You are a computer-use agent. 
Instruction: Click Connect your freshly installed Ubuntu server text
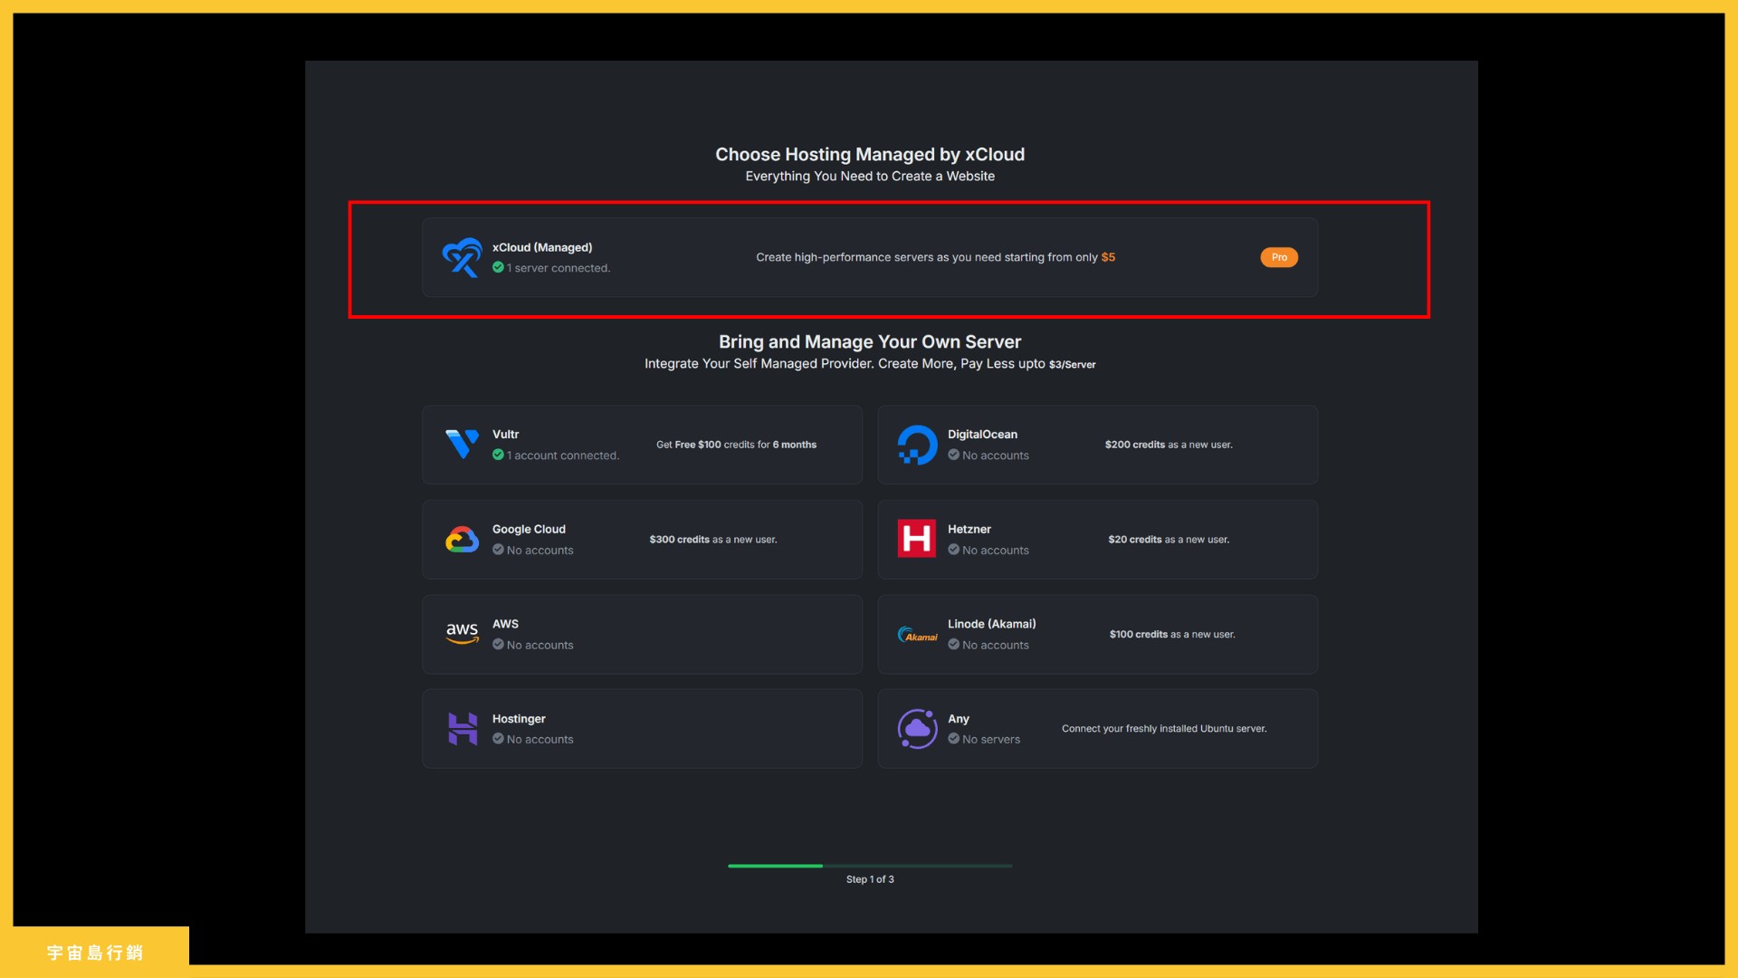click(x=1163, y=729)
